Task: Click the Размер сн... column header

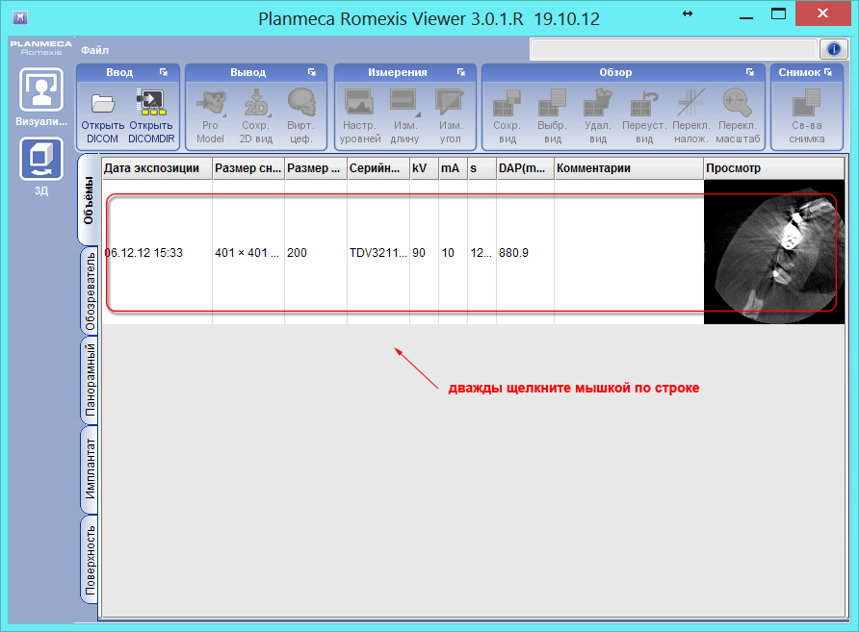Action: click(248, 168)
